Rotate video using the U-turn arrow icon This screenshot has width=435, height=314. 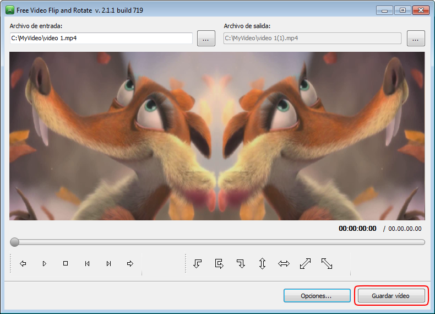pyautogui.click(x=219, y=264)
